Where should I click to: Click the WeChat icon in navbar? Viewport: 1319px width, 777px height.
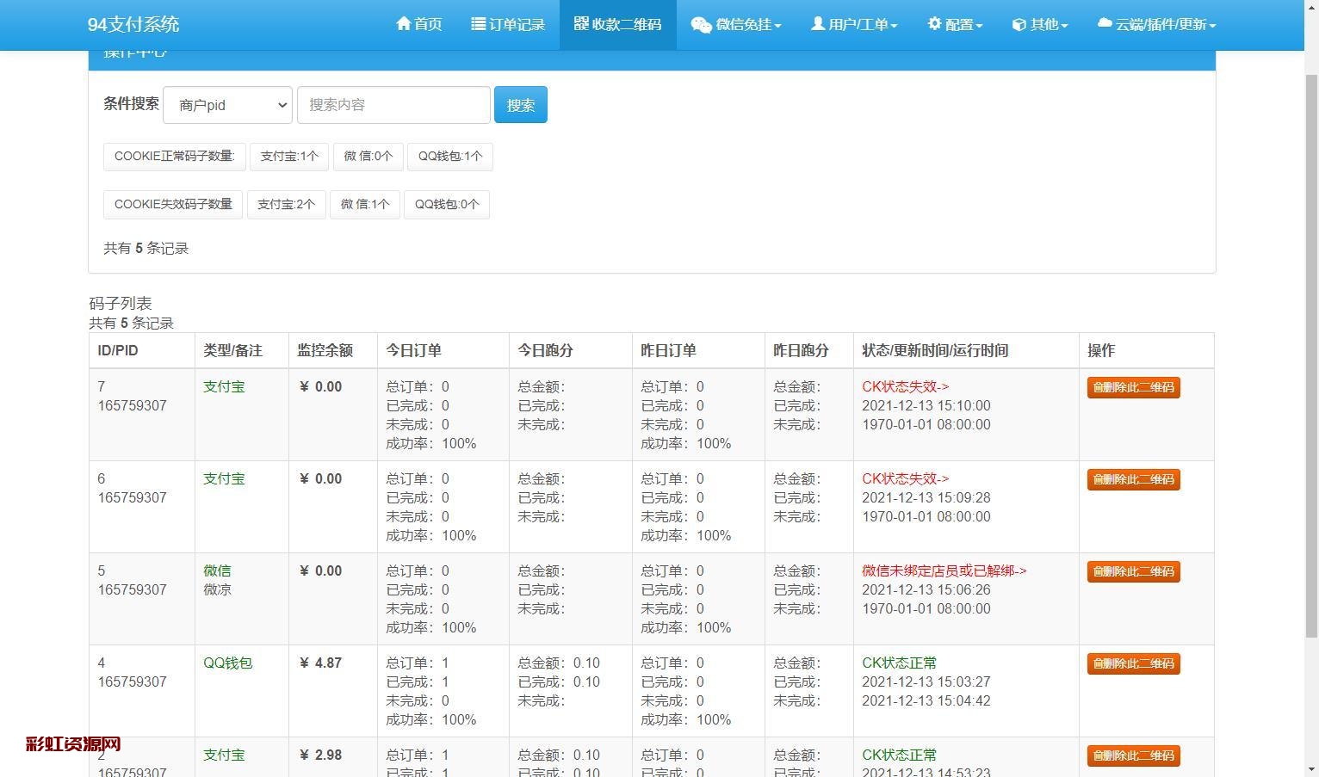(701, 25)
